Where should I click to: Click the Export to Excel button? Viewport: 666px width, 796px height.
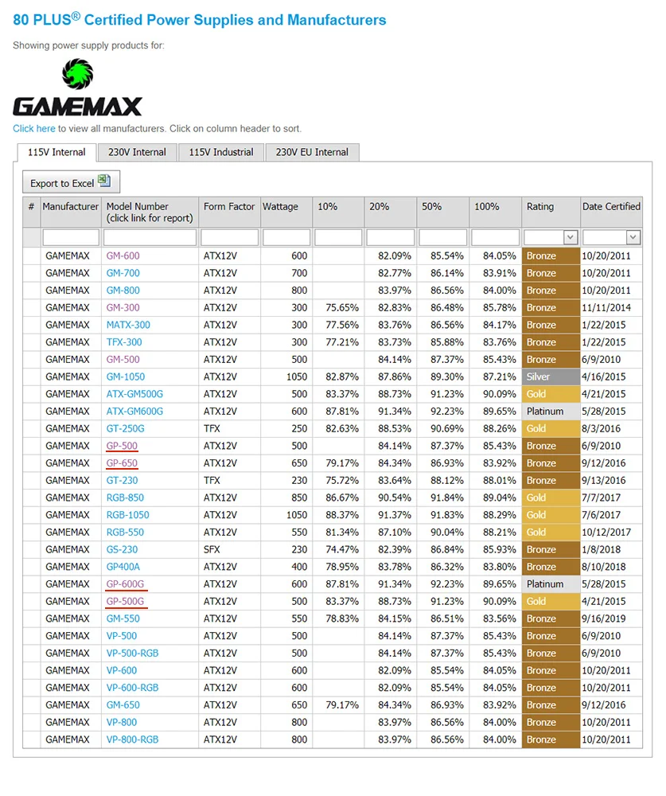tap(71, 181)
